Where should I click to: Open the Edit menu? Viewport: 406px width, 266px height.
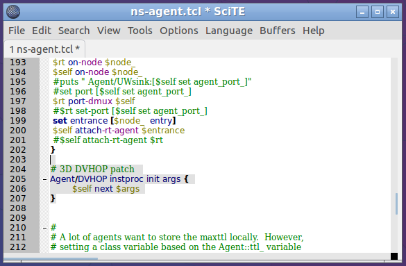point(42,31)
